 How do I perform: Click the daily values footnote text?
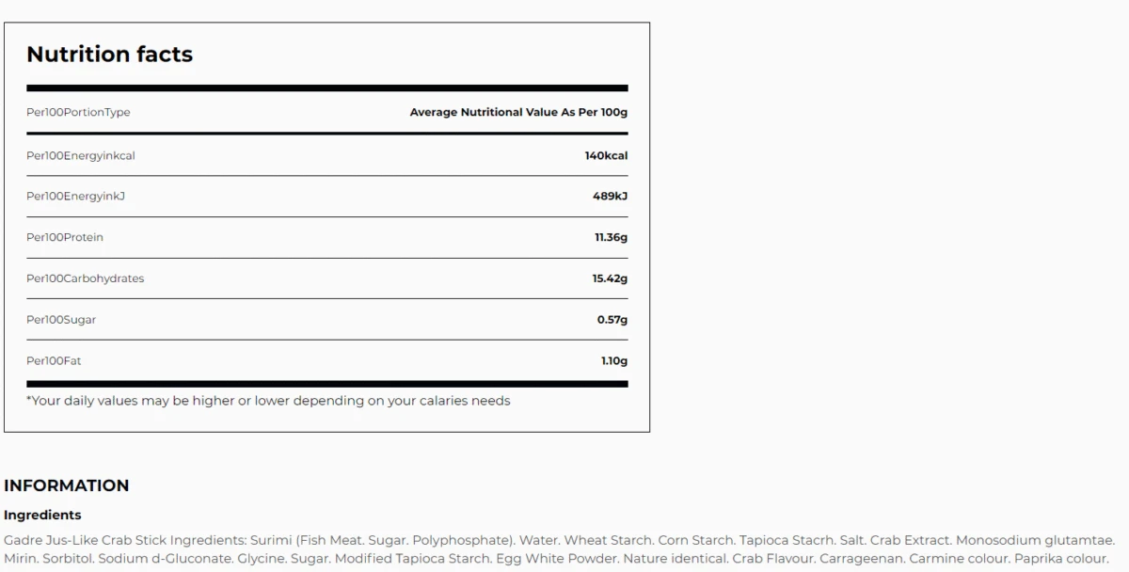[268, 401]
